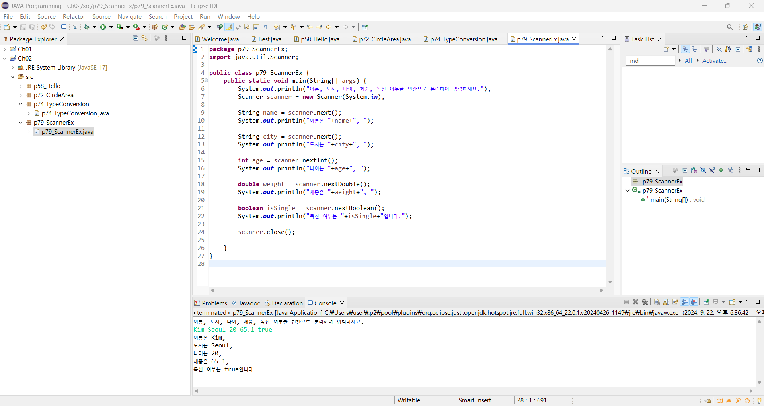
Task: Open the Run button dropdown arrow
Action: 111,27
